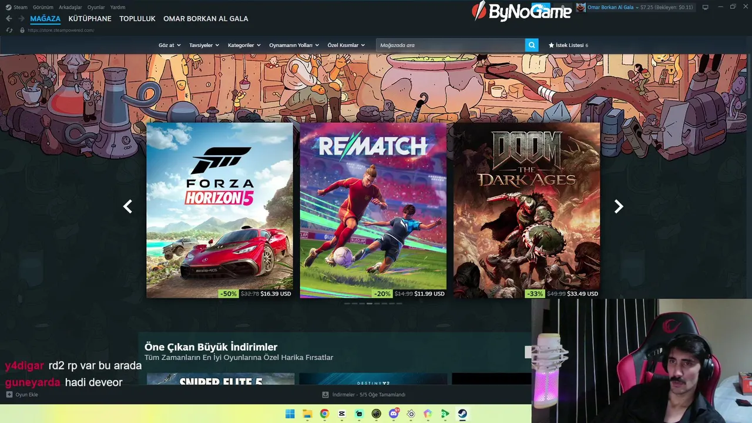The height and width of the screenshot is (423, 752).
Task: Click the Steam icon in the taskbar
Action: [462, 414]
